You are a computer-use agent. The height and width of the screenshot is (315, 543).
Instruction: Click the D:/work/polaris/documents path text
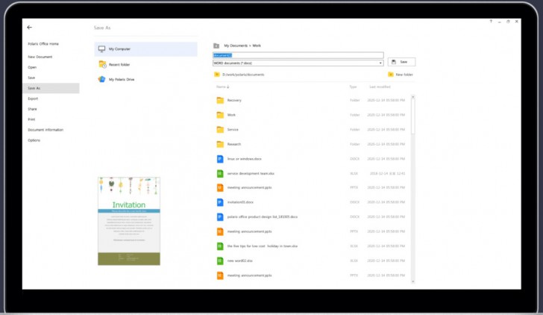pos(243,75)
